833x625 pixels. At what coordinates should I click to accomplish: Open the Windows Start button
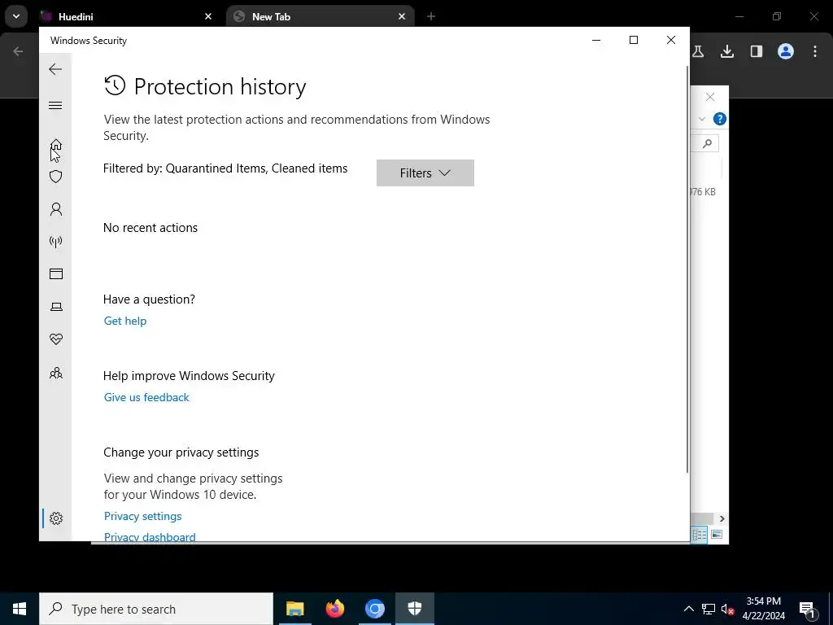20,609
